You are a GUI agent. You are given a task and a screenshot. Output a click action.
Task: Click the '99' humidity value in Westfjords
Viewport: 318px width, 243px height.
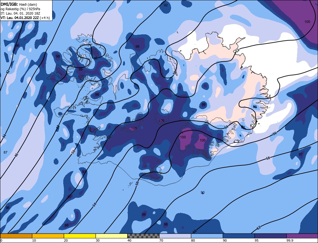[80, 69]
